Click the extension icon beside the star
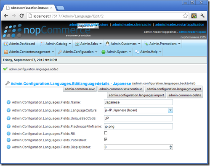210x166 pixels. click(194, 16)
